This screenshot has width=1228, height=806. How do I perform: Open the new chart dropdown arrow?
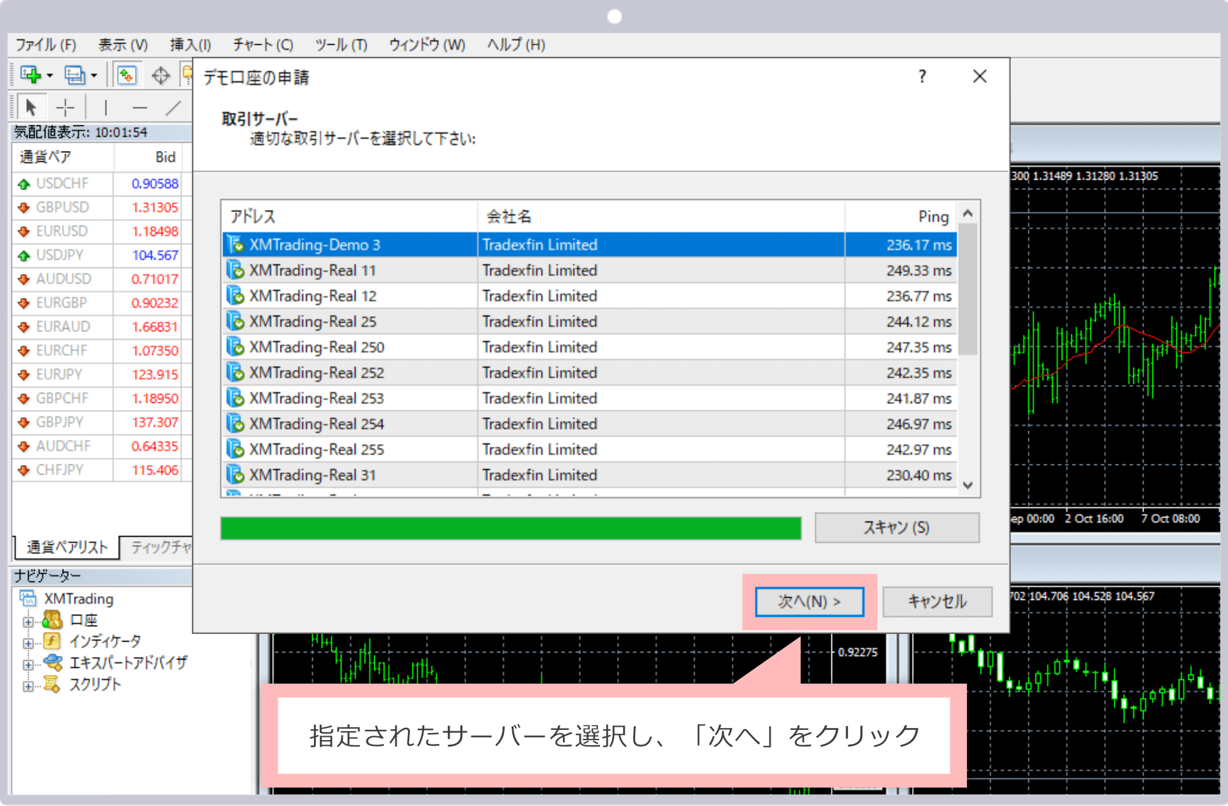(49, 76)
